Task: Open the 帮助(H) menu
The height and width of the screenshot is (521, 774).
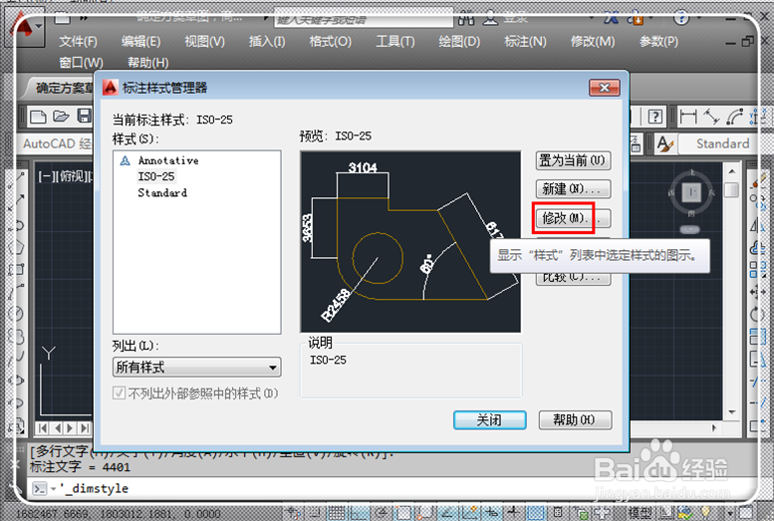Action: [x=148, y=63]
